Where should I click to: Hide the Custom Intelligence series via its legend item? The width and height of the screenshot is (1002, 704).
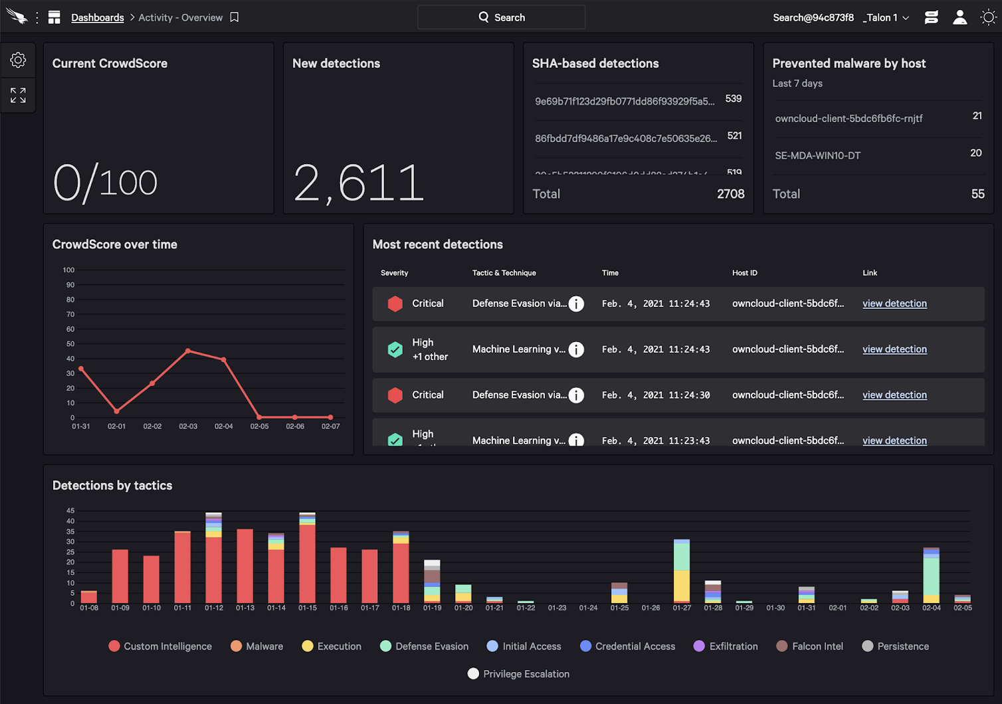click(159, 646)
